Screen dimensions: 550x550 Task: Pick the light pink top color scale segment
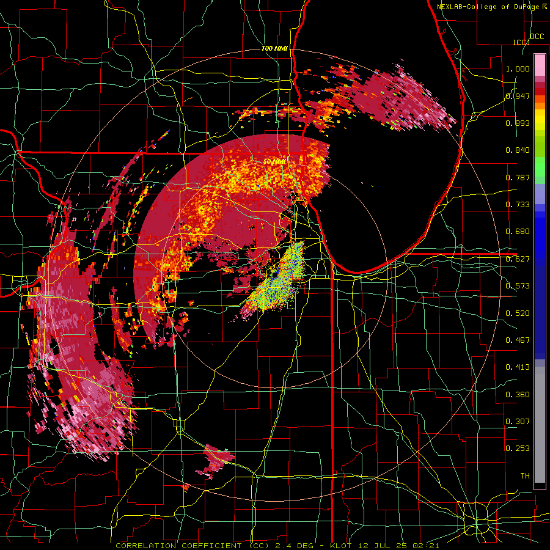540,65
